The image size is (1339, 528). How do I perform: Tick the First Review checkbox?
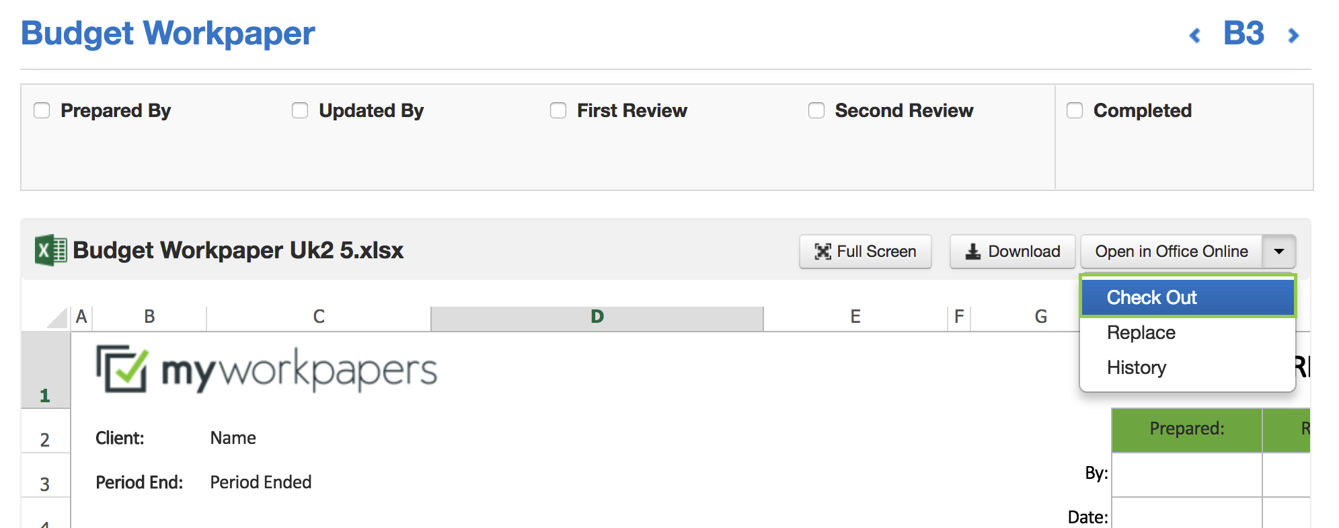pos(558,110)
